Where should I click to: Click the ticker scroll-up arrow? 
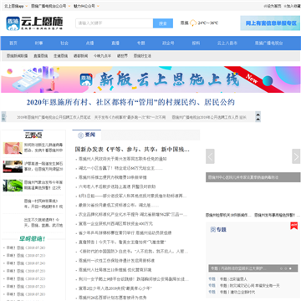pyautogui.click(x=258, y=114)
